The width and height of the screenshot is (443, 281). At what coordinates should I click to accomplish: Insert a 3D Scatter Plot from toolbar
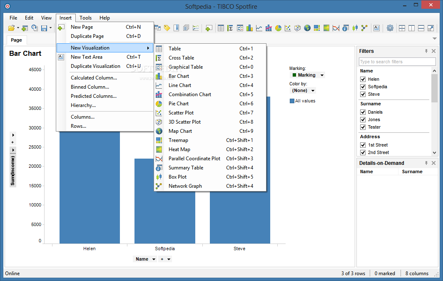pyautogui.click(x=298, y=28)
